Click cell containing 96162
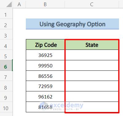The width and height of the screenshot is (123, 116). 45,97
